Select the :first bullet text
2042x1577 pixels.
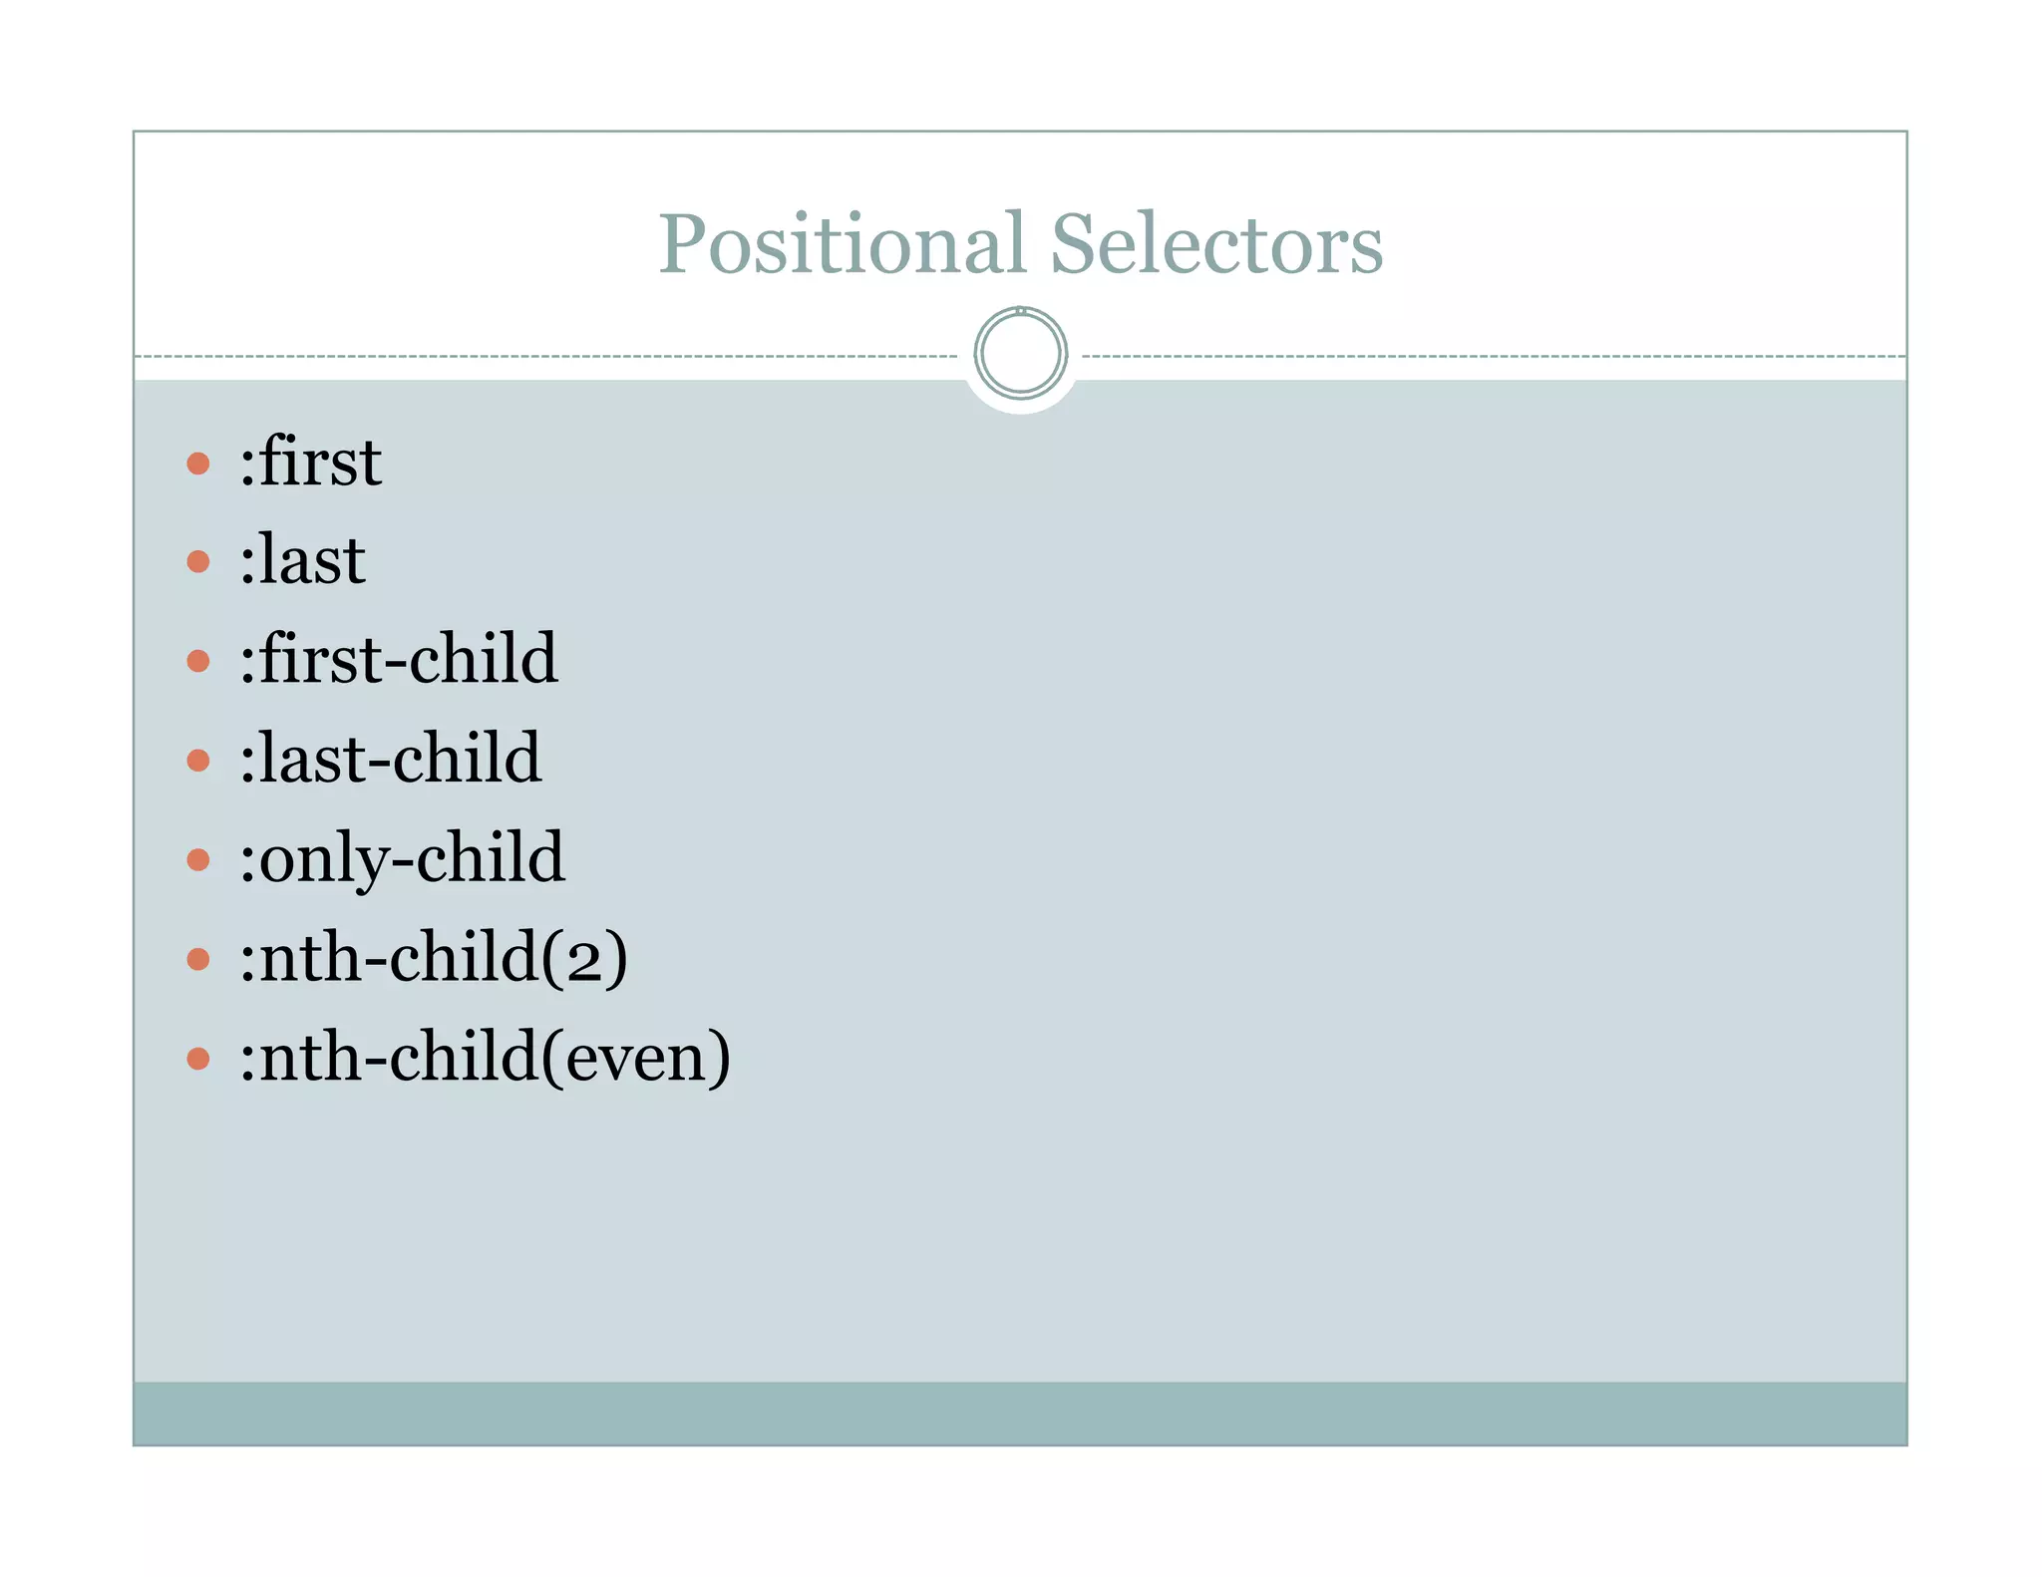[x=310, y=462]
